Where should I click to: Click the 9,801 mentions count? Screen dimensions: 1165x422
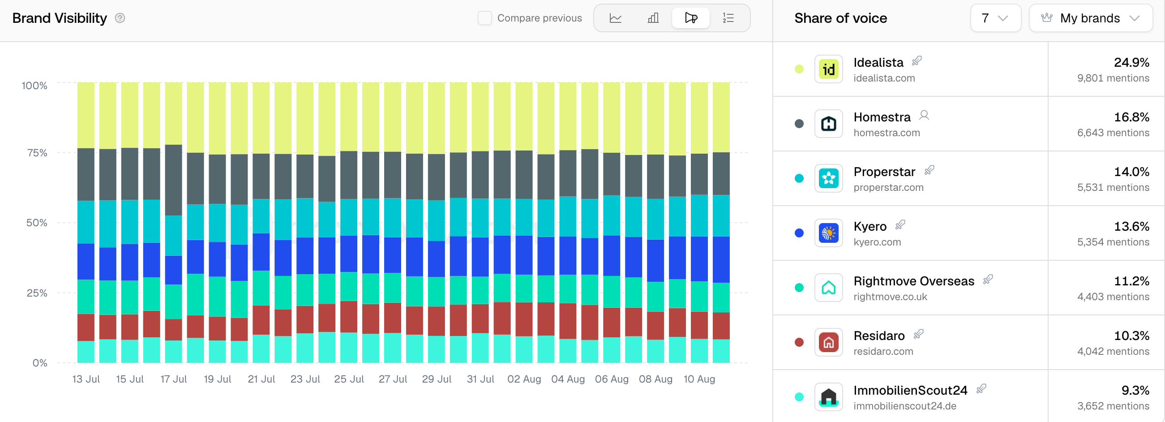(1113, 78)
